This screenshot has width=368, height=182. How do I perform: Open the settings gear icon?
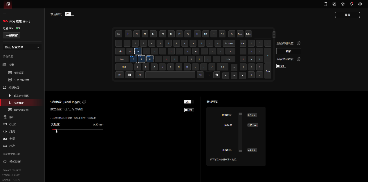click(x=360, y=4)
